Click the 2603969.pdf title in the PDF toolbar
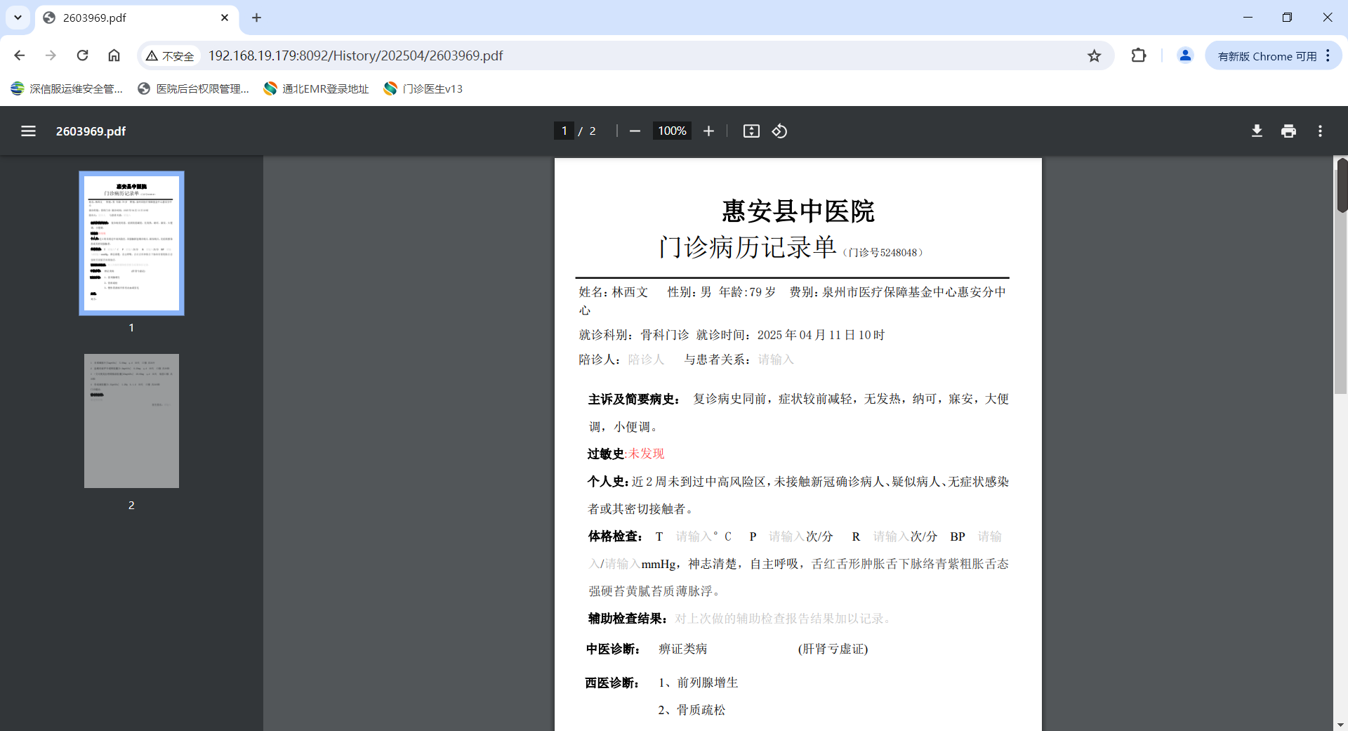 tap(91, 131)
